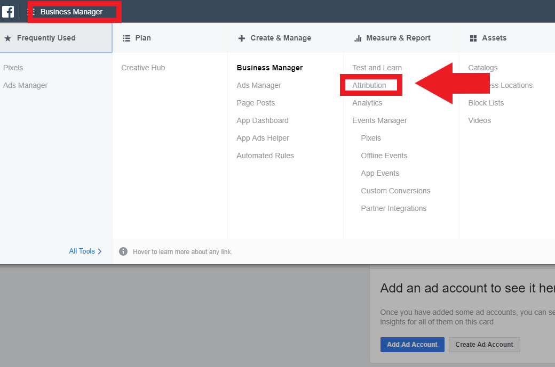Open Events Manager
The width and height of the screenshot is (555, 367).
point(379,120)
